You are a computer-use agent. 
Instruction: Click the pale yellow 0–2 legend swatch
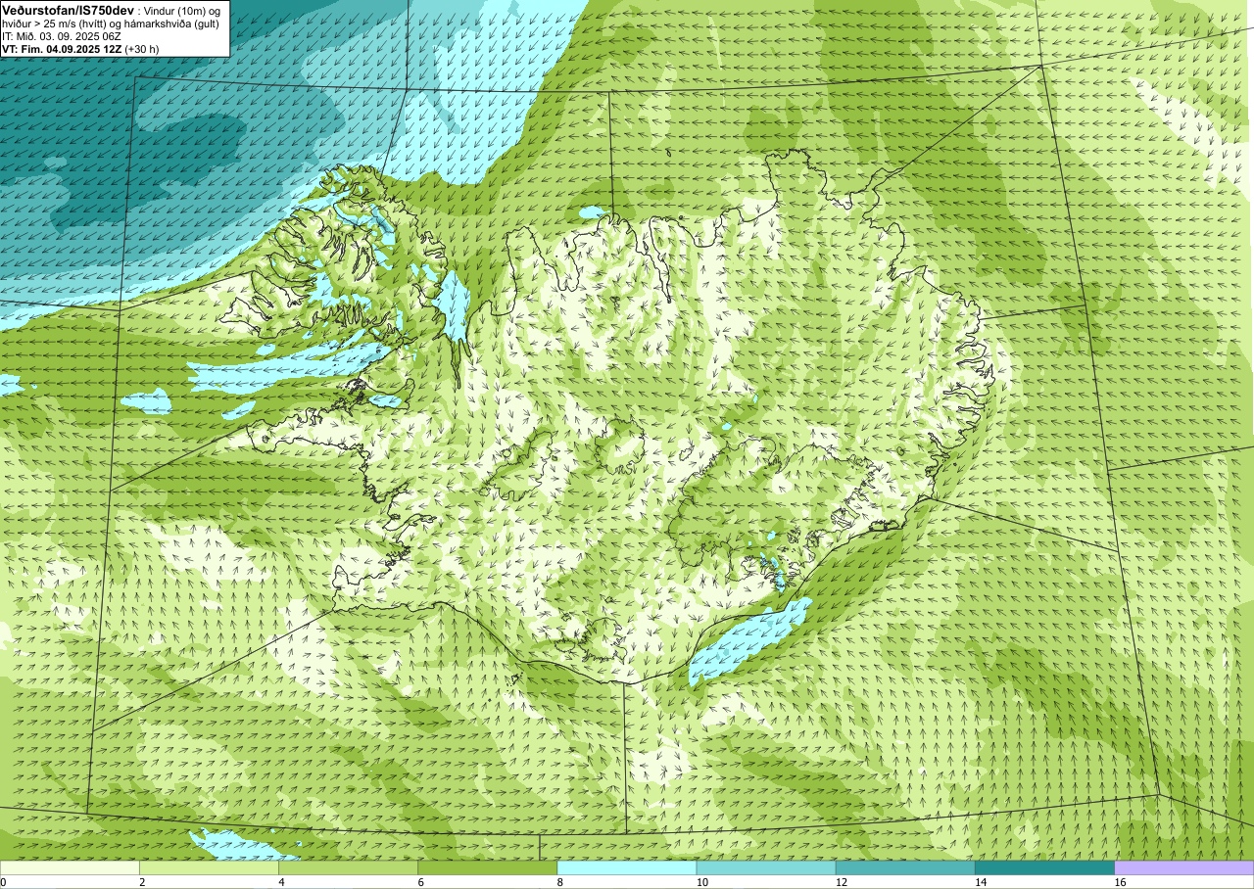70,867
